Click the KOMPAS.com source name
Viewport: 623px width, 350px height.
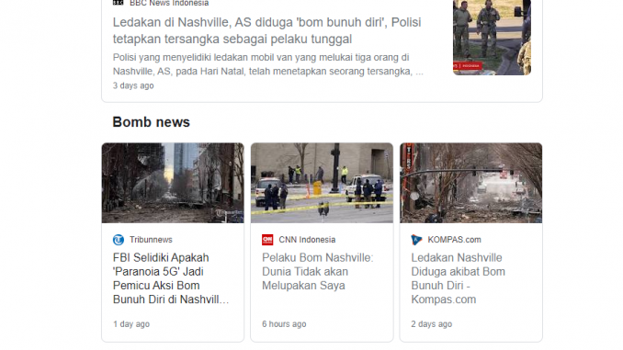[x=454, y=240]
